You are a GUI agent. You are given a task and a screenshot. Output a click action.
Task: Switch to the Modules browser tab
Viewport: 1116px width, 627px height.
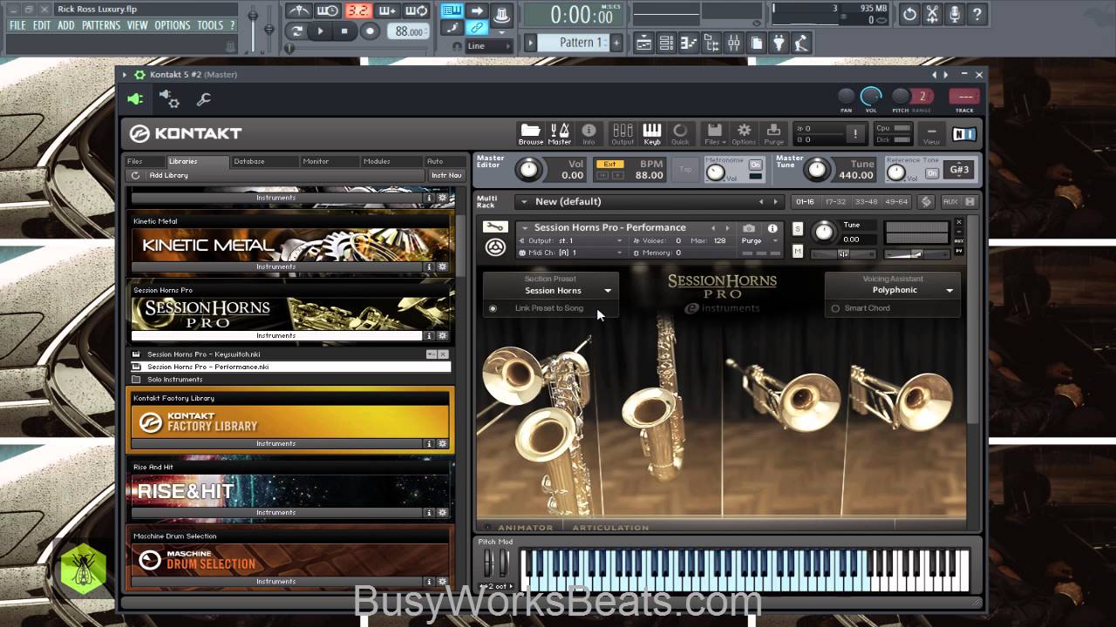point(391,161)
